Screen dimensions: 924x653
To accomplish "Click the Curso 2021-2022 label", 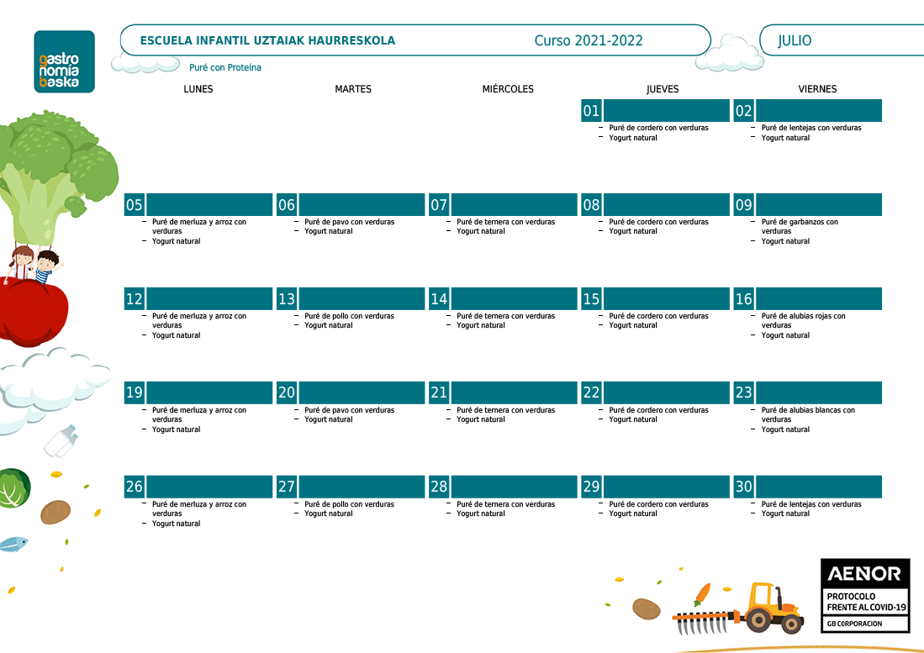I will [589, 40].
